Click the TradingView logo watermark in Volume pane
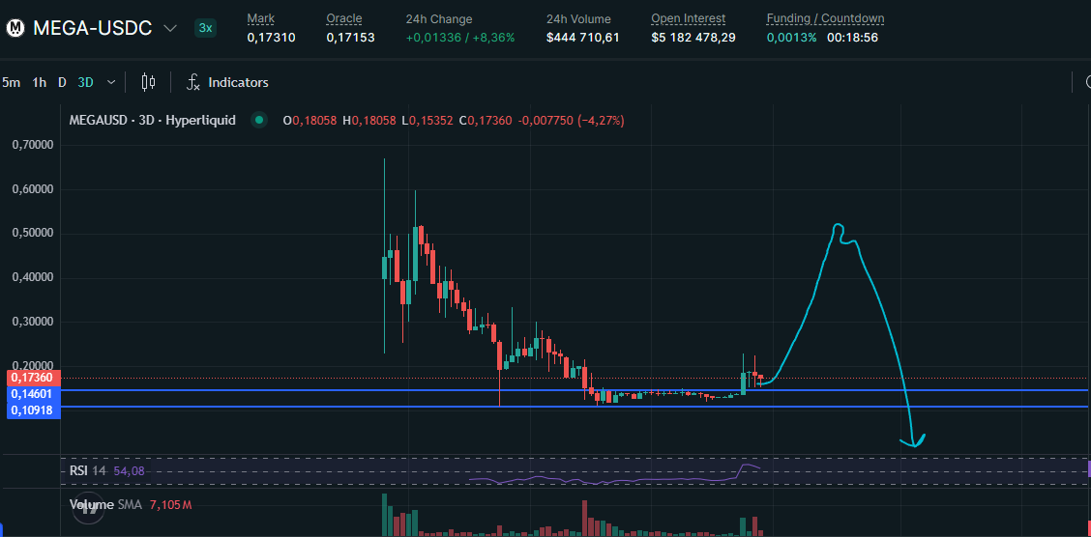The height and width of the screenshot is (537, 1091). (x=88, y=506)
